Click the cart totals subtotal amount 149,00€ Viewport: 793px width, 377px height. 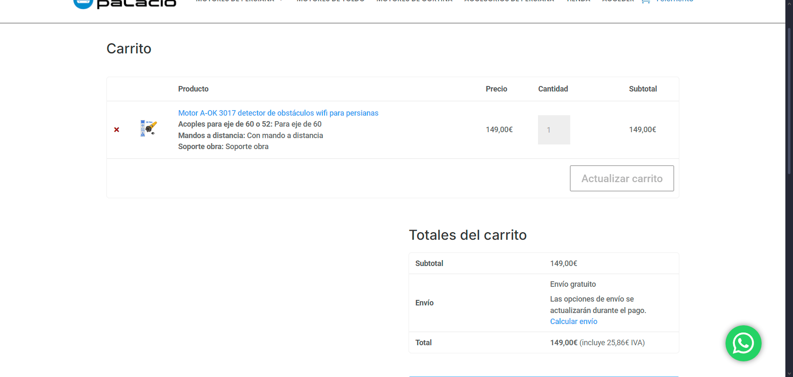point(564,263)
